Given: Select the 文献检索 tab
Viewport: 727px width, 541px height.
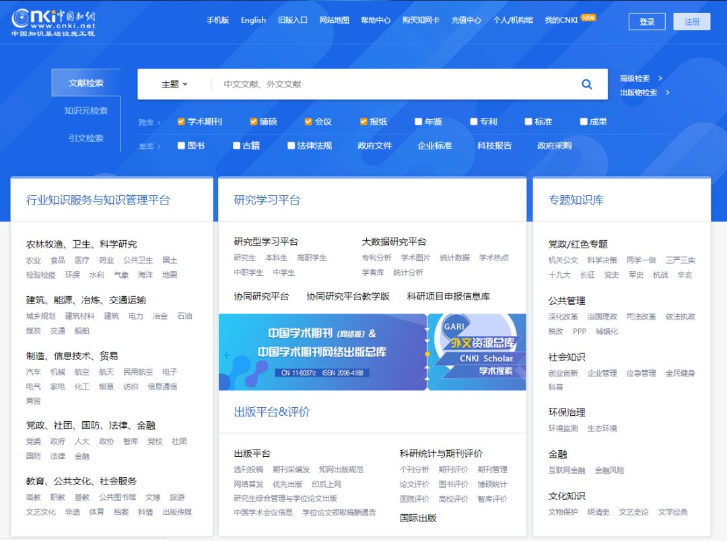Looking at the screenshot, I should [x=86, y=83].
